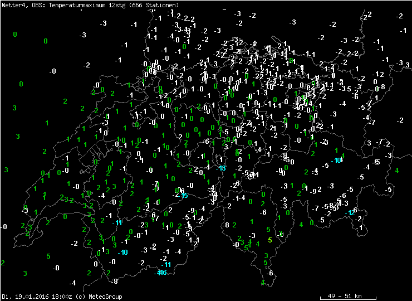
Task: Click the cyan -10 value beside the green 4
Action: click(x=337, y=161)
